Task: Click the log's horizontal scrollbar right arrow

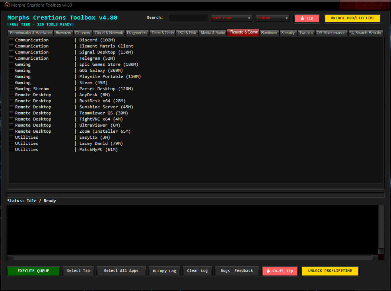Action: [x=375, y=257]
